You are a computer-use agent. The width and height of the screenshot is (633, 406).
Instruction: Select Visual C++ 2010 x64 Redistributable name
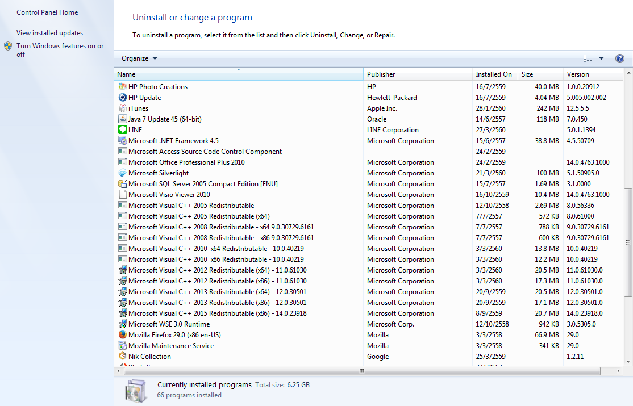216,249
